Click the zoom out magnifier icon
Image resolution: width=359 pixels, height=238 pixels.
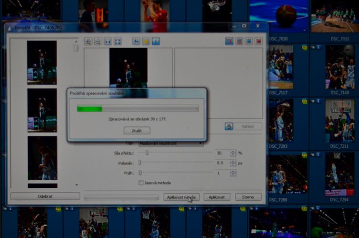[97, 42]
